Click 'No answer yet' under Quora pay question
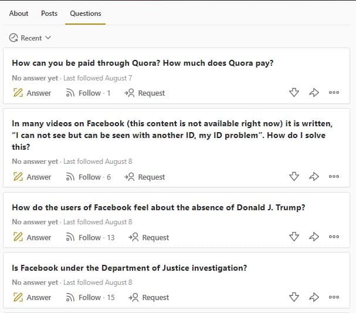Image resolution: width=356 pixels, height=313 pixels. (x=35, y=78)
